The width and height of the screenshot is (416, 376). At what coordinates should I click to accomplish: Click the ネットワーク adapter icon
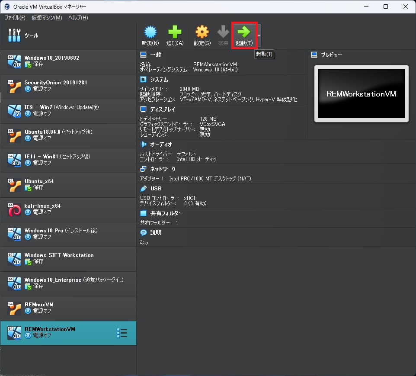[143, 169]
